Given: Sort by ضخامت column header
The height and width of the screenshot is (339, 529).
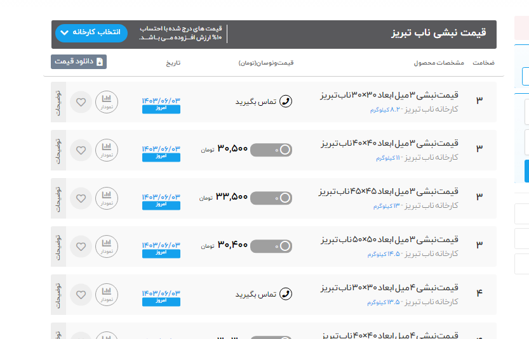Looking at the screenshot, I should coord(484,63).
